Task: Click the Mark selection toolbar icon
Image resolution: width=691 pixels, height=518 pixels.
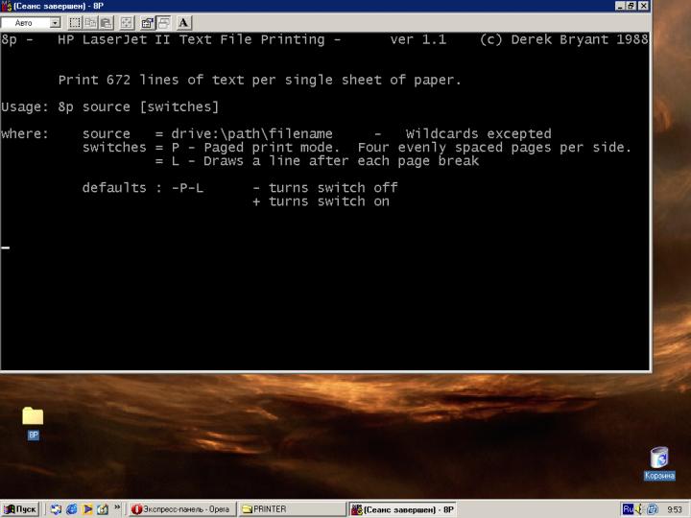Action: (76, 22)
